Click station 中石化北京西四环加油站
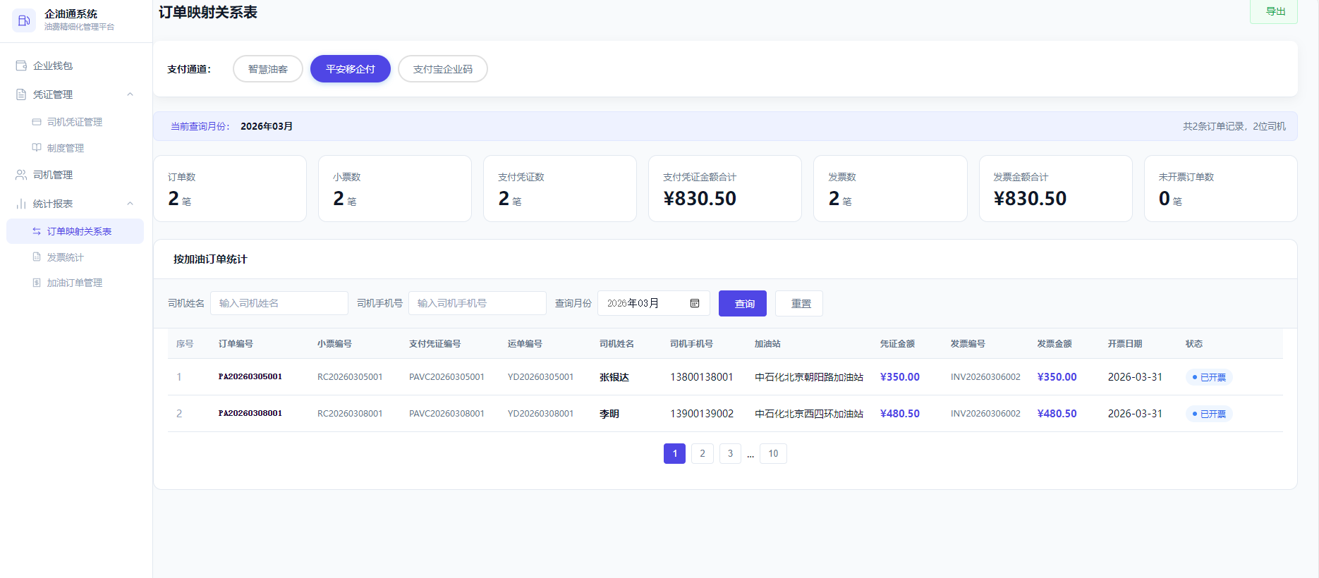 click(x=809, y=414)
